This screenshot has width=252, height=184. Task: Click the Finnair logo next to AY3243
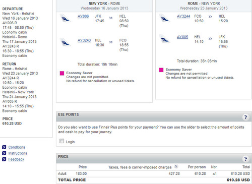pyautogui.click(x=66, y=42)
